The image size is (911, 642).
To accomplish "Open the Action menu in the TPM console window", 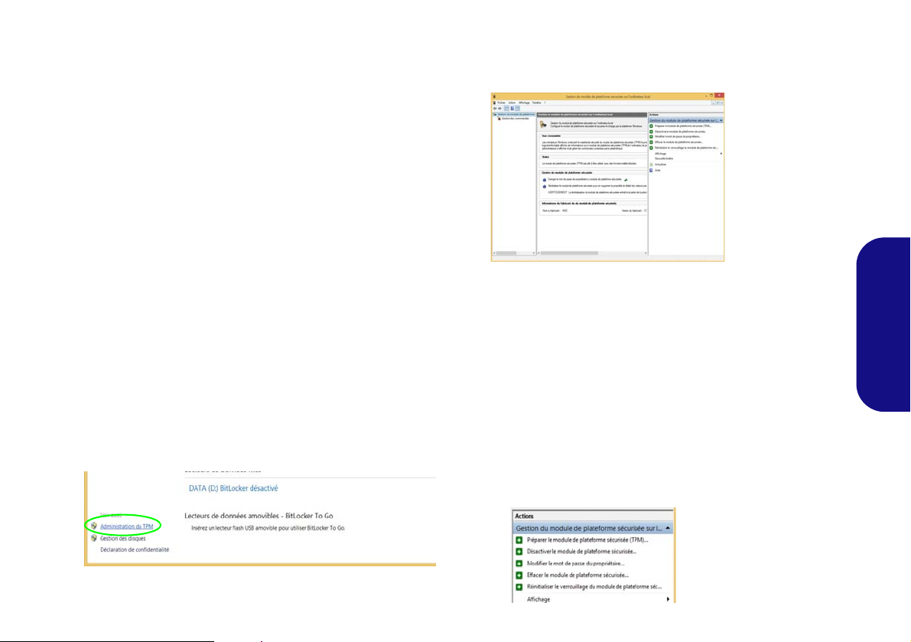I will tap(512, 103).
